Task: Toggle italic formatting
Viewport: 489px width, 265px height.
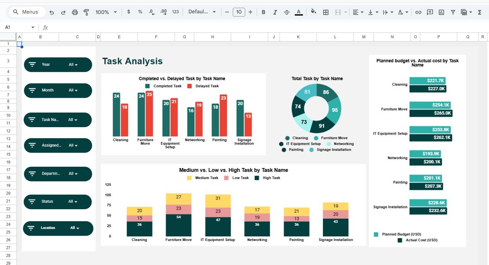Action: click(275, 12)
